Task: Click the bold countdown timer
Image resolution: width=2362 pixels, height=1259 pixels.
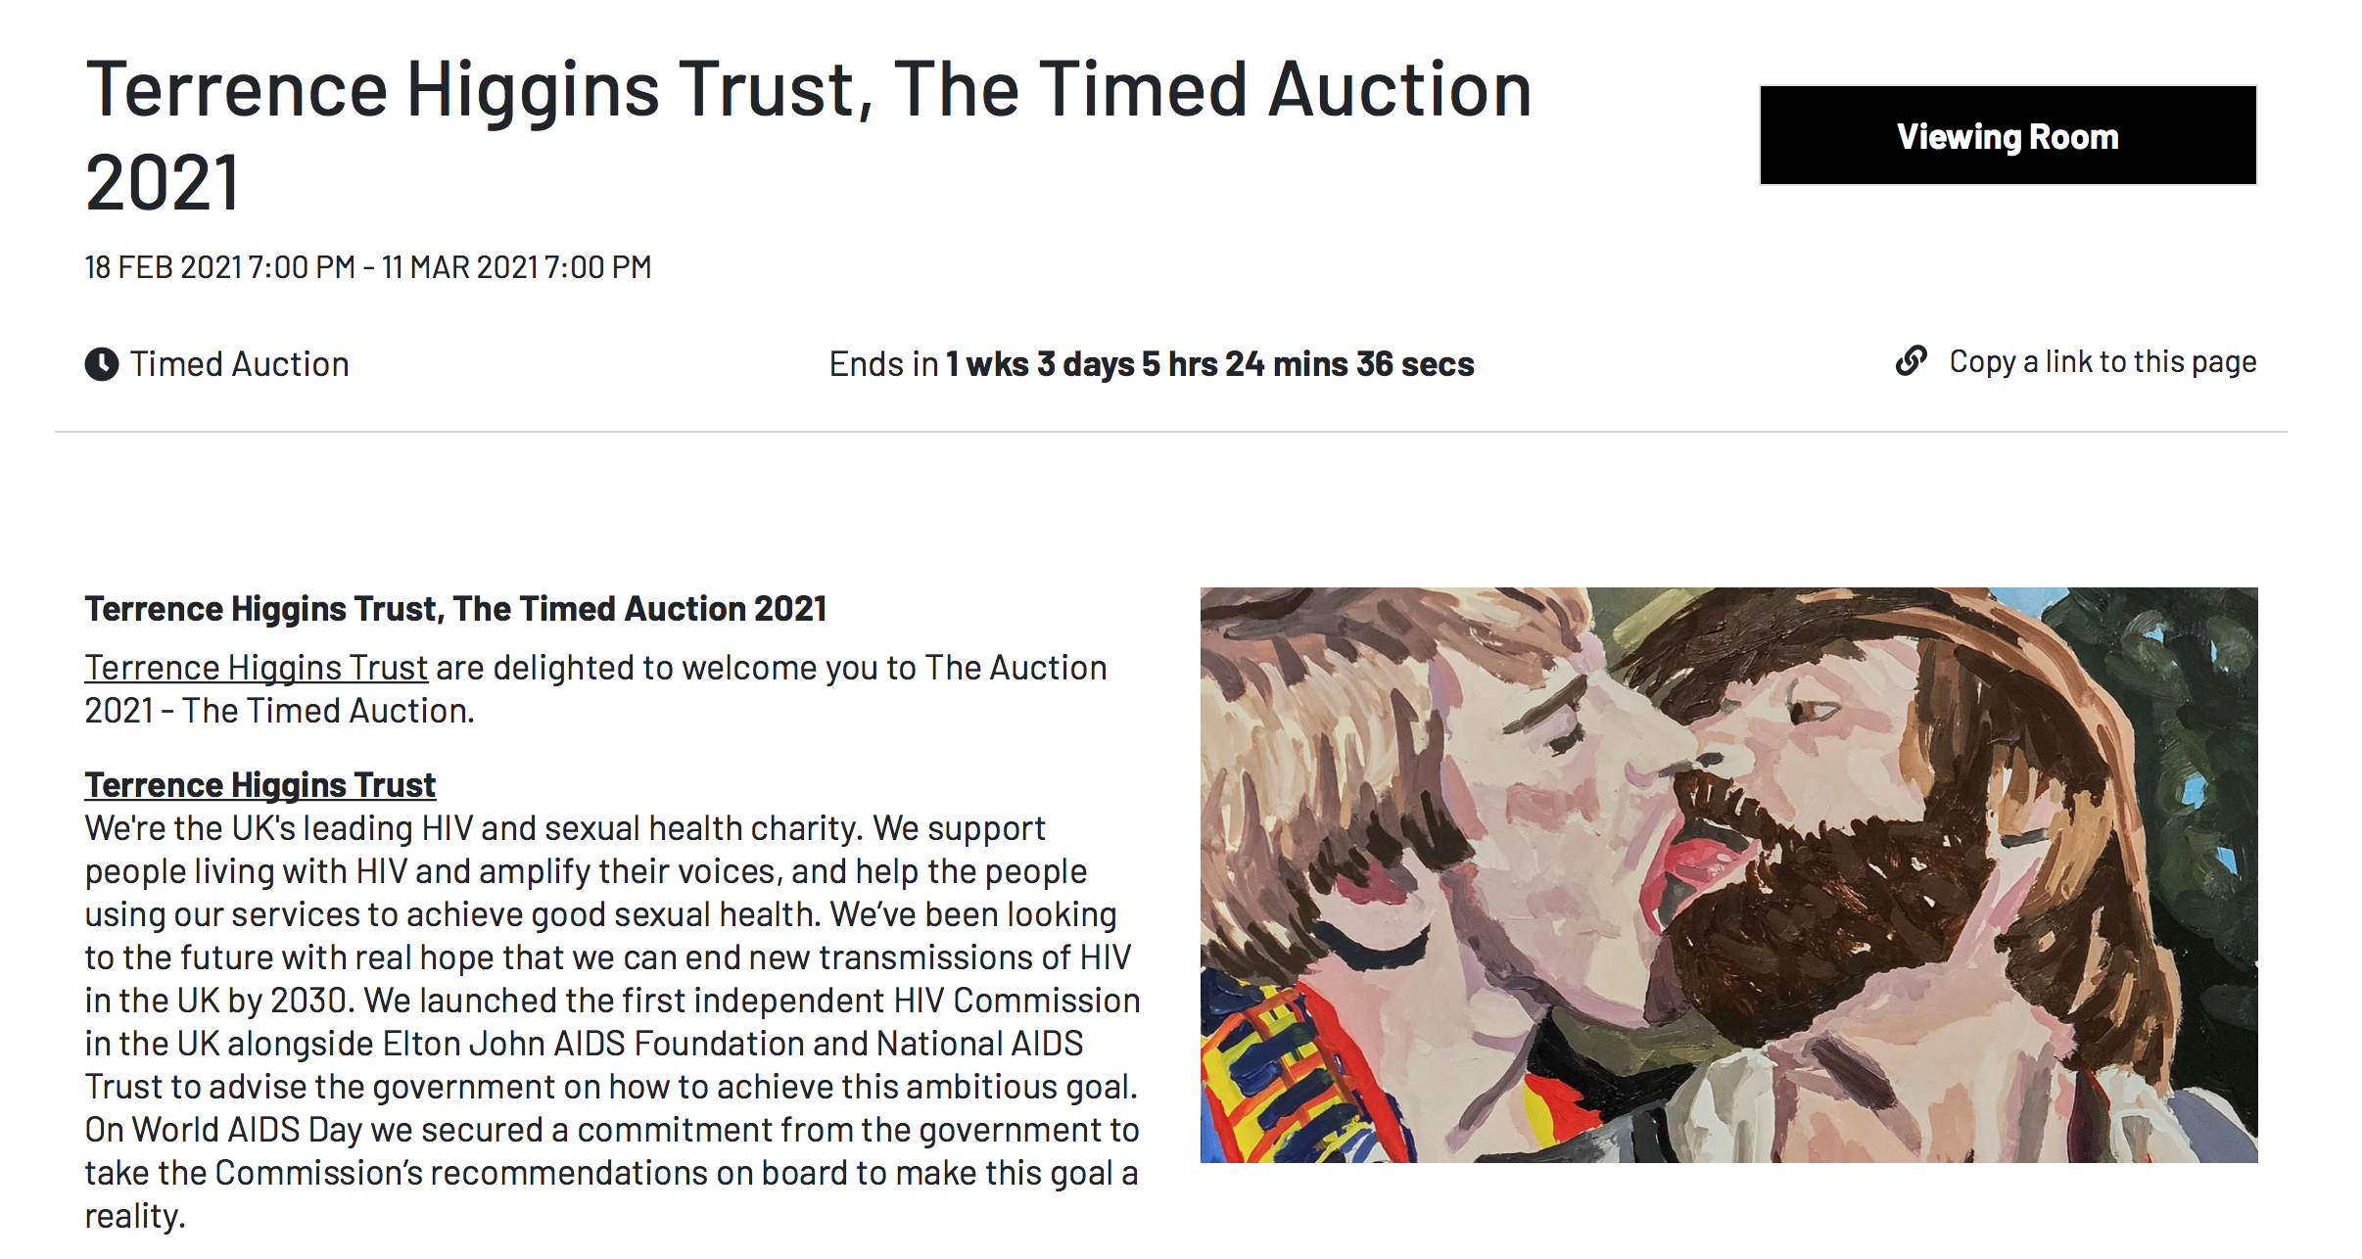Action: (1209, 364)
